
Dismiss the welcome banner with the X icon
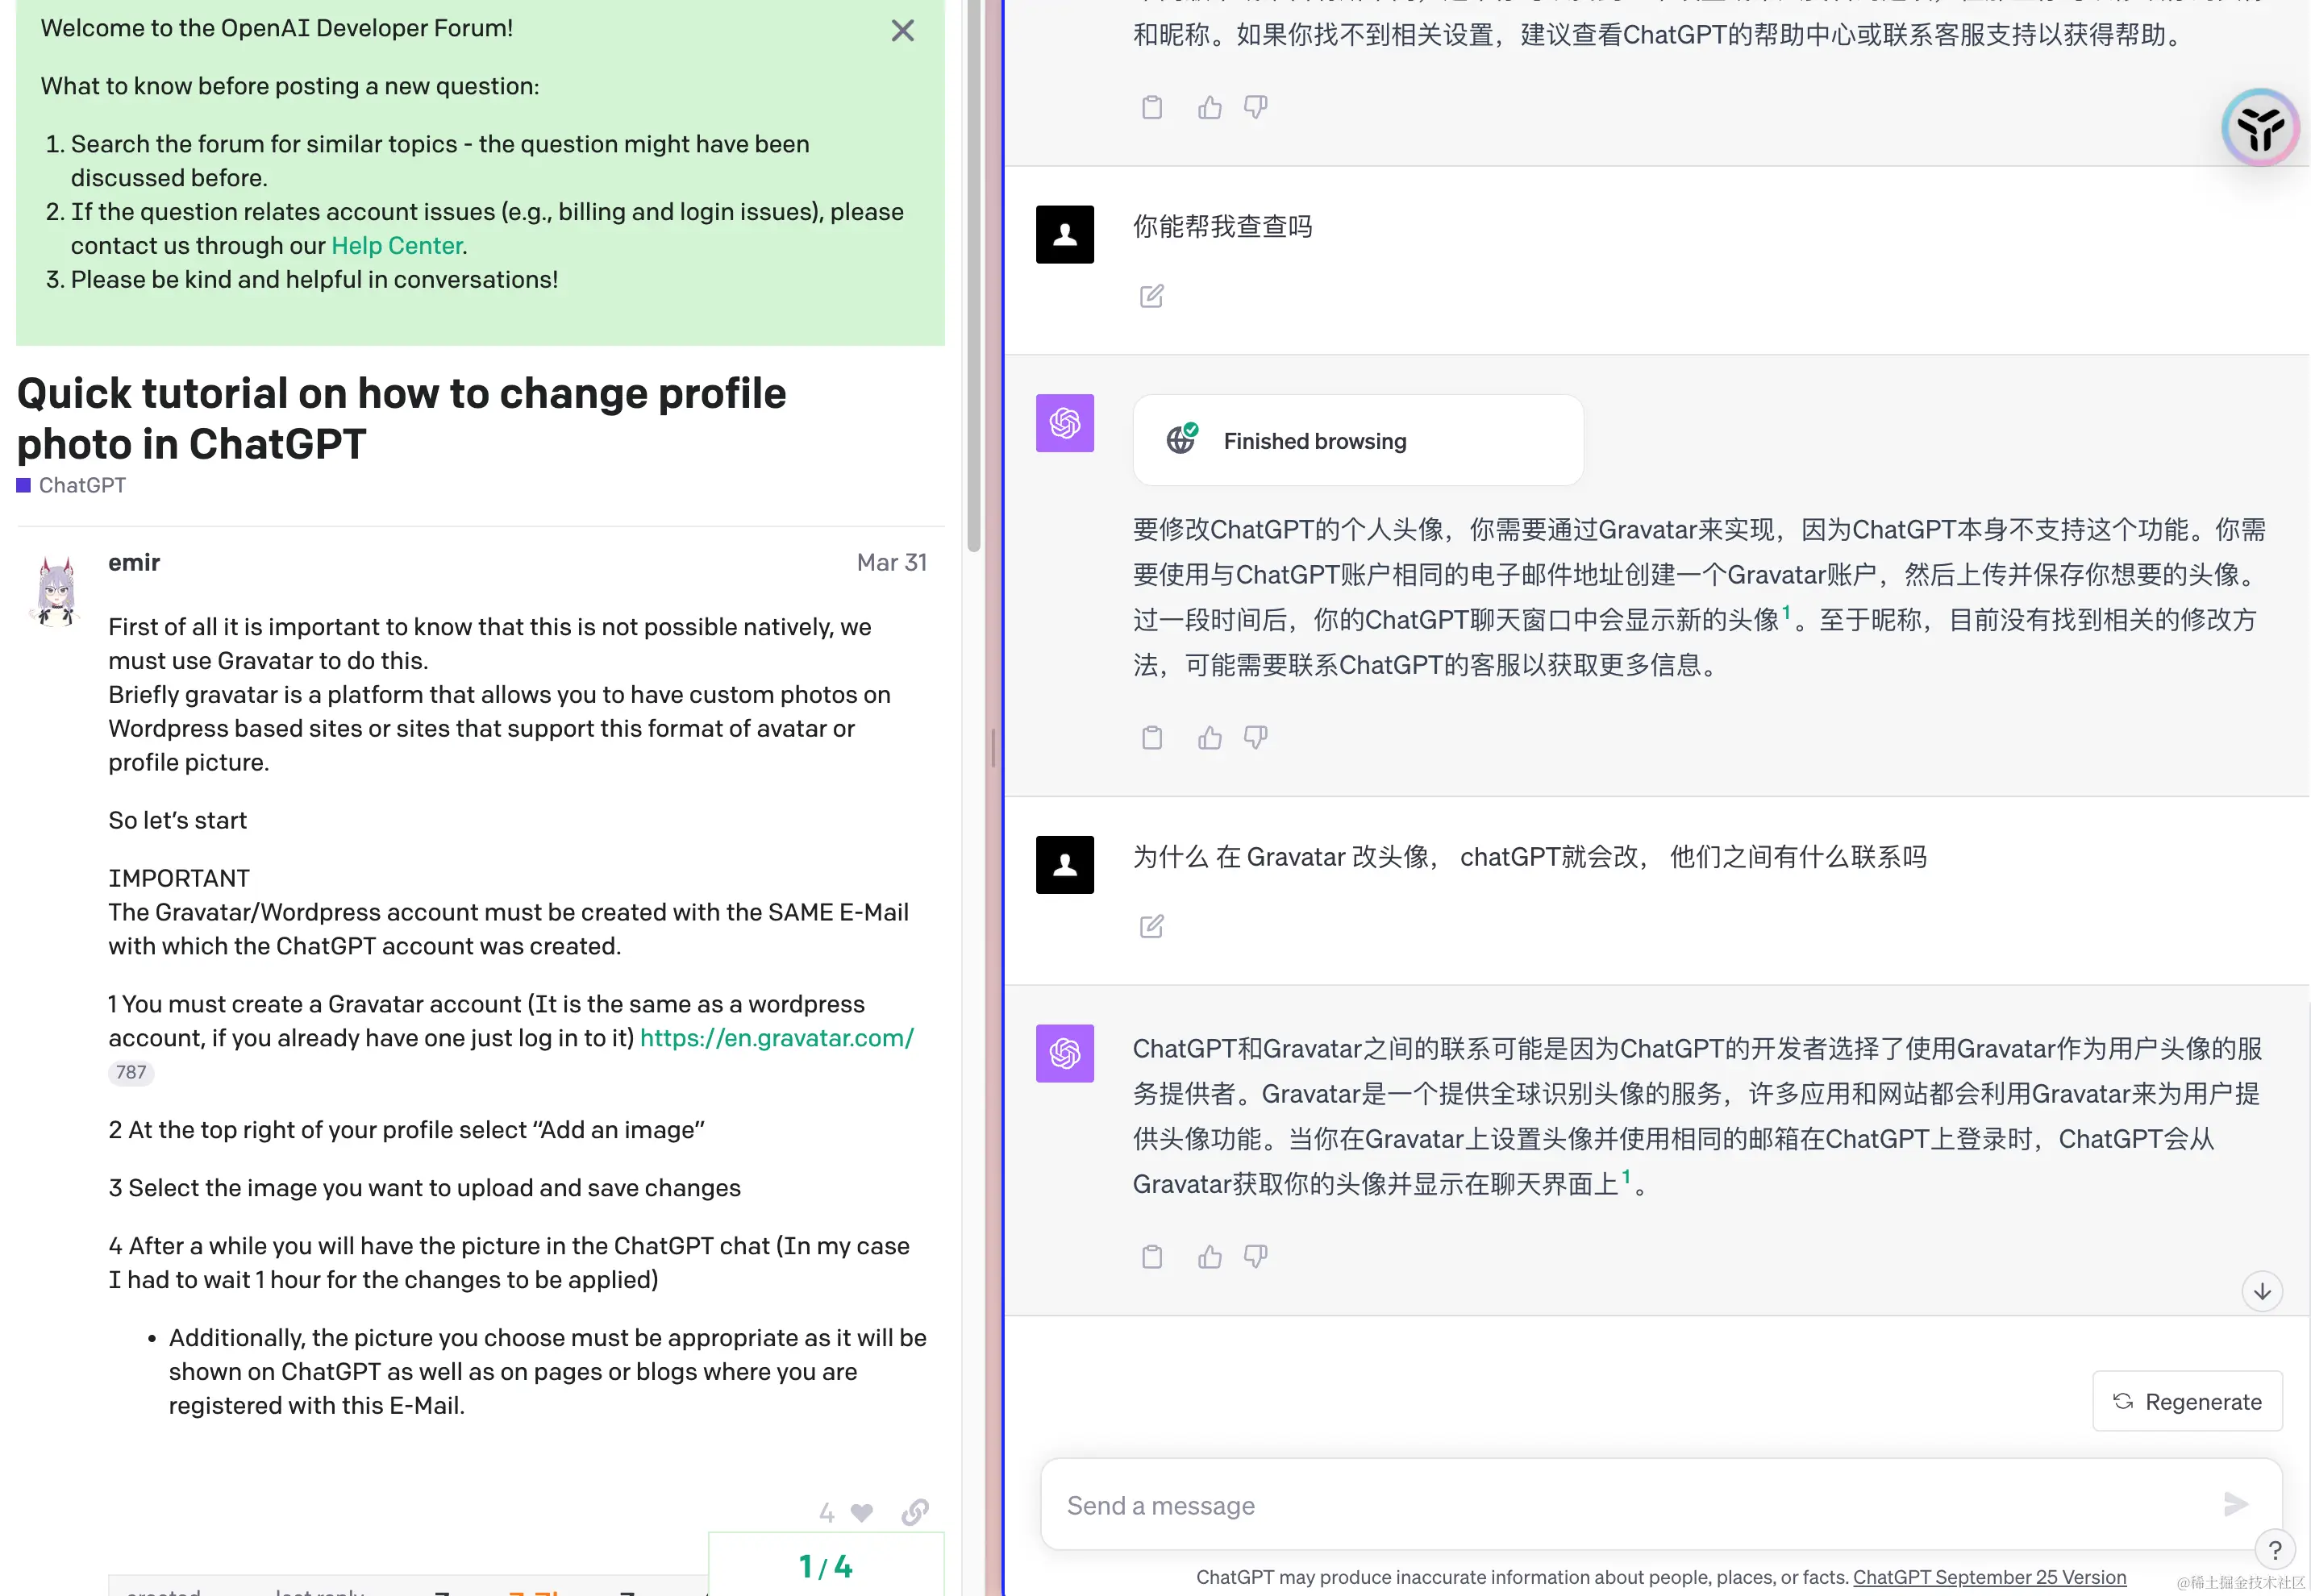[902, 31]
